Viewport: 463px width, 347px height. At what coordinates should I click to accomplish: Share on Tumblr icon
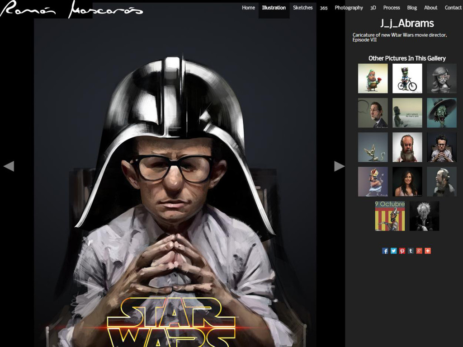(411, 251)
